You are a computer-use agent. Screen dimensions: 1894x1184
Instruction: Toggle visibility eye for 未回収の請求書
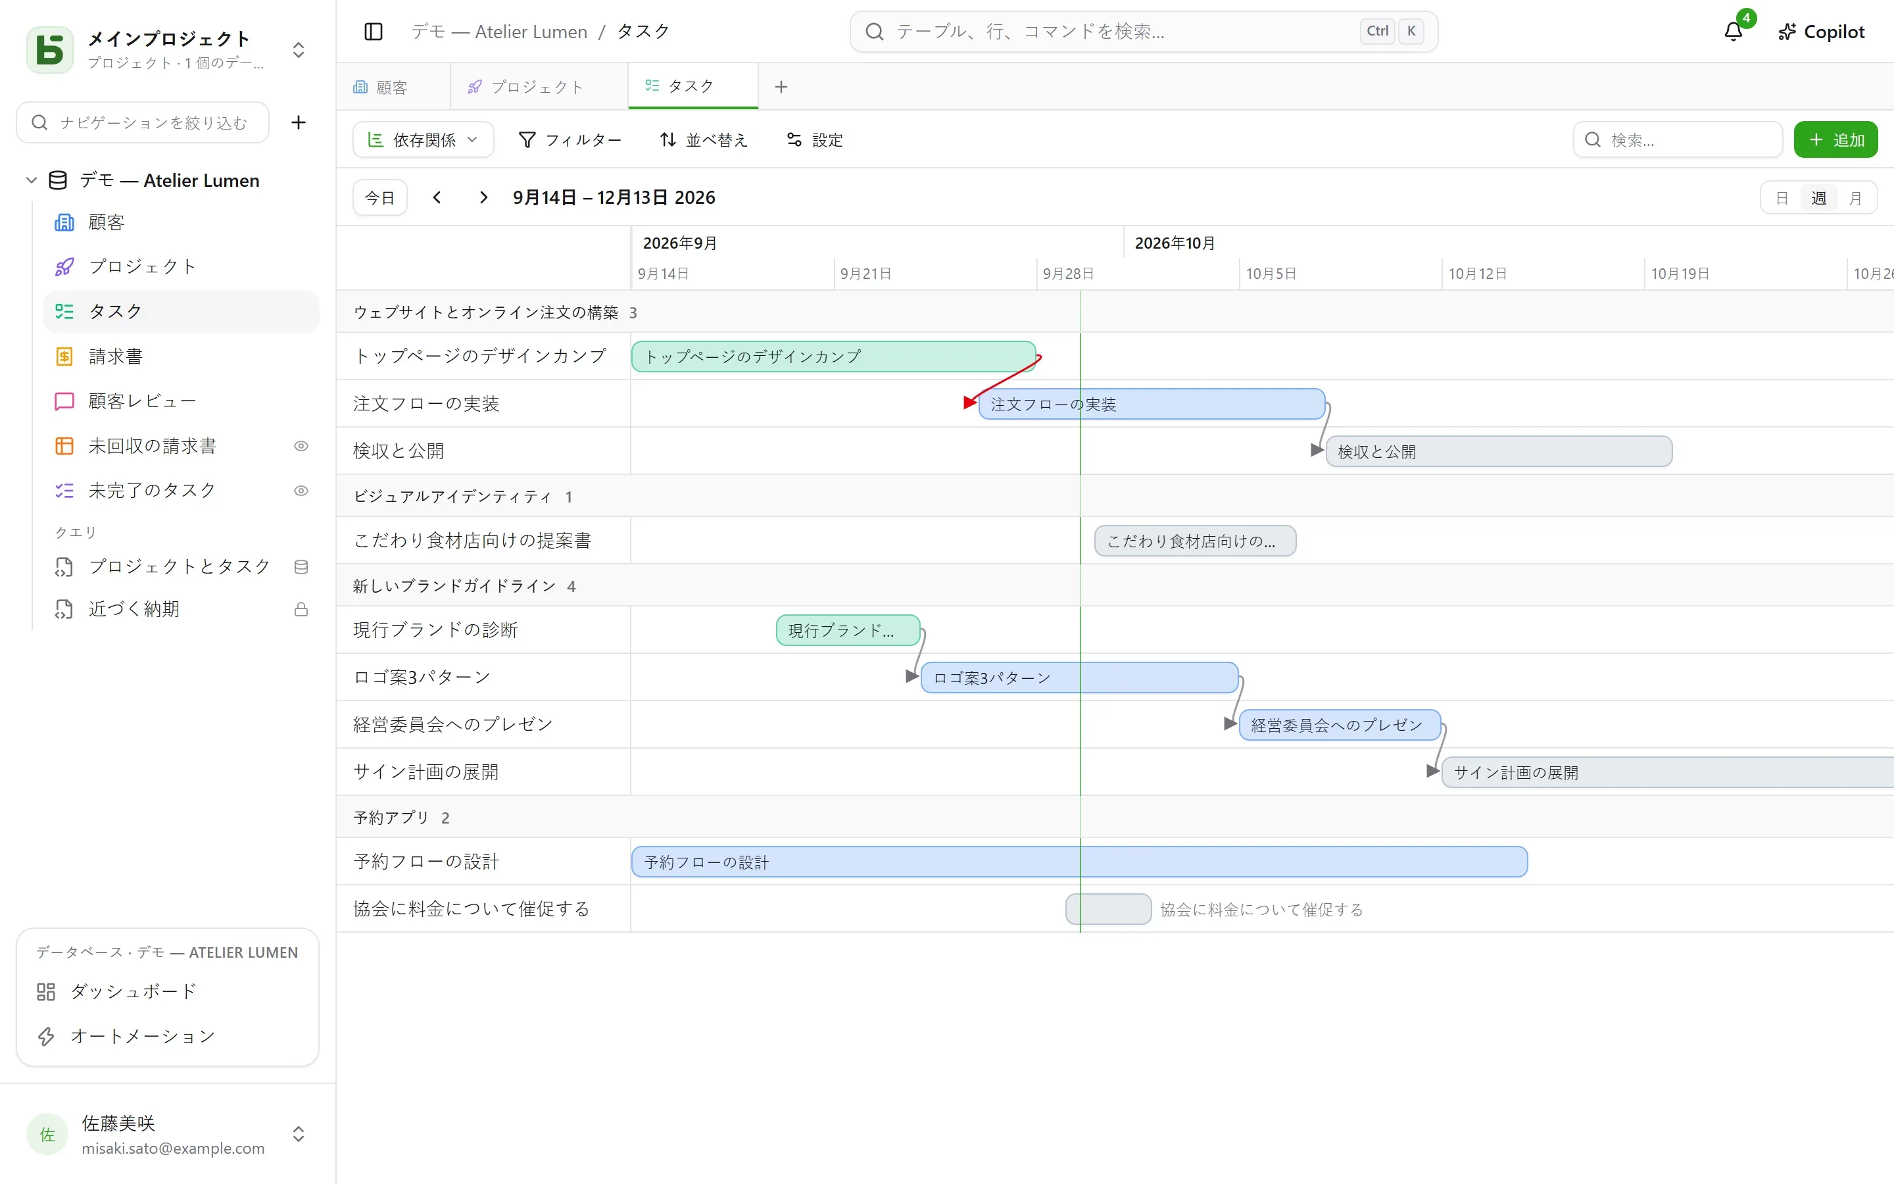pyautogui.click(x=301, y=445)
